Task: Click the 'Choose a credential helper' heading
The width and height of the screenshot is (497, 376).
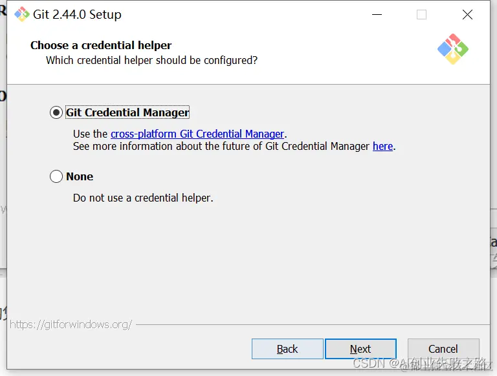Action: [x=101, y=45]
